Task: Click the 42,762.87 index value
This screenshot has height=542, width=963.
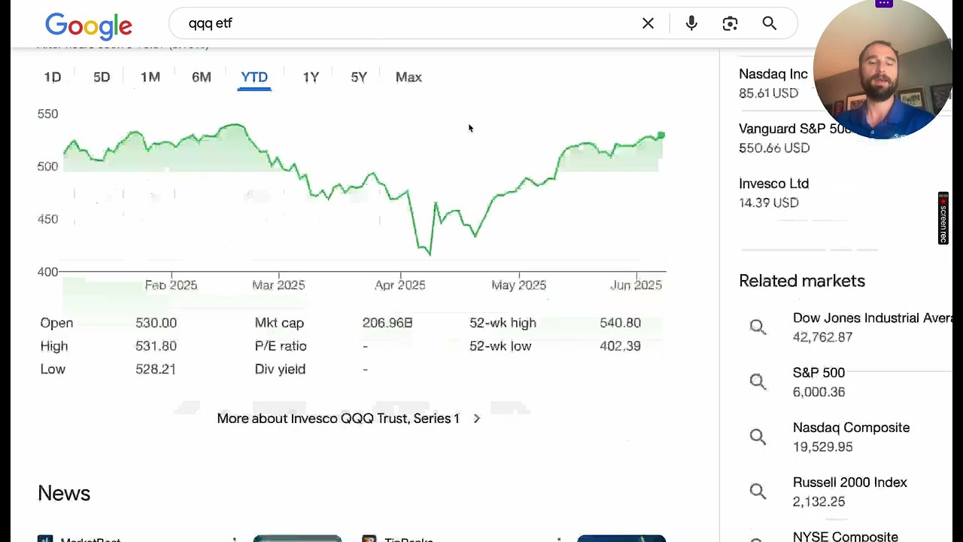Action: click(822, 337)
